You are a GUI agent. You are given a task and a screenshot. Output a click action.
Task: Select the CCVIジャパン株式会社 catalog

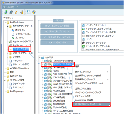click(x=63, y=64)
